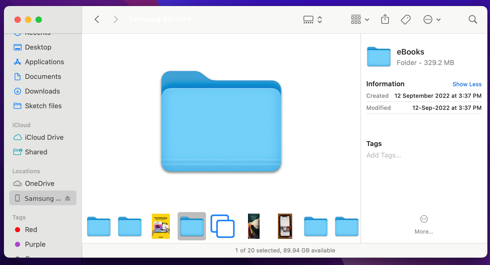Click the Share toolbar icon
Screen dimensions: 490x265
385,19
